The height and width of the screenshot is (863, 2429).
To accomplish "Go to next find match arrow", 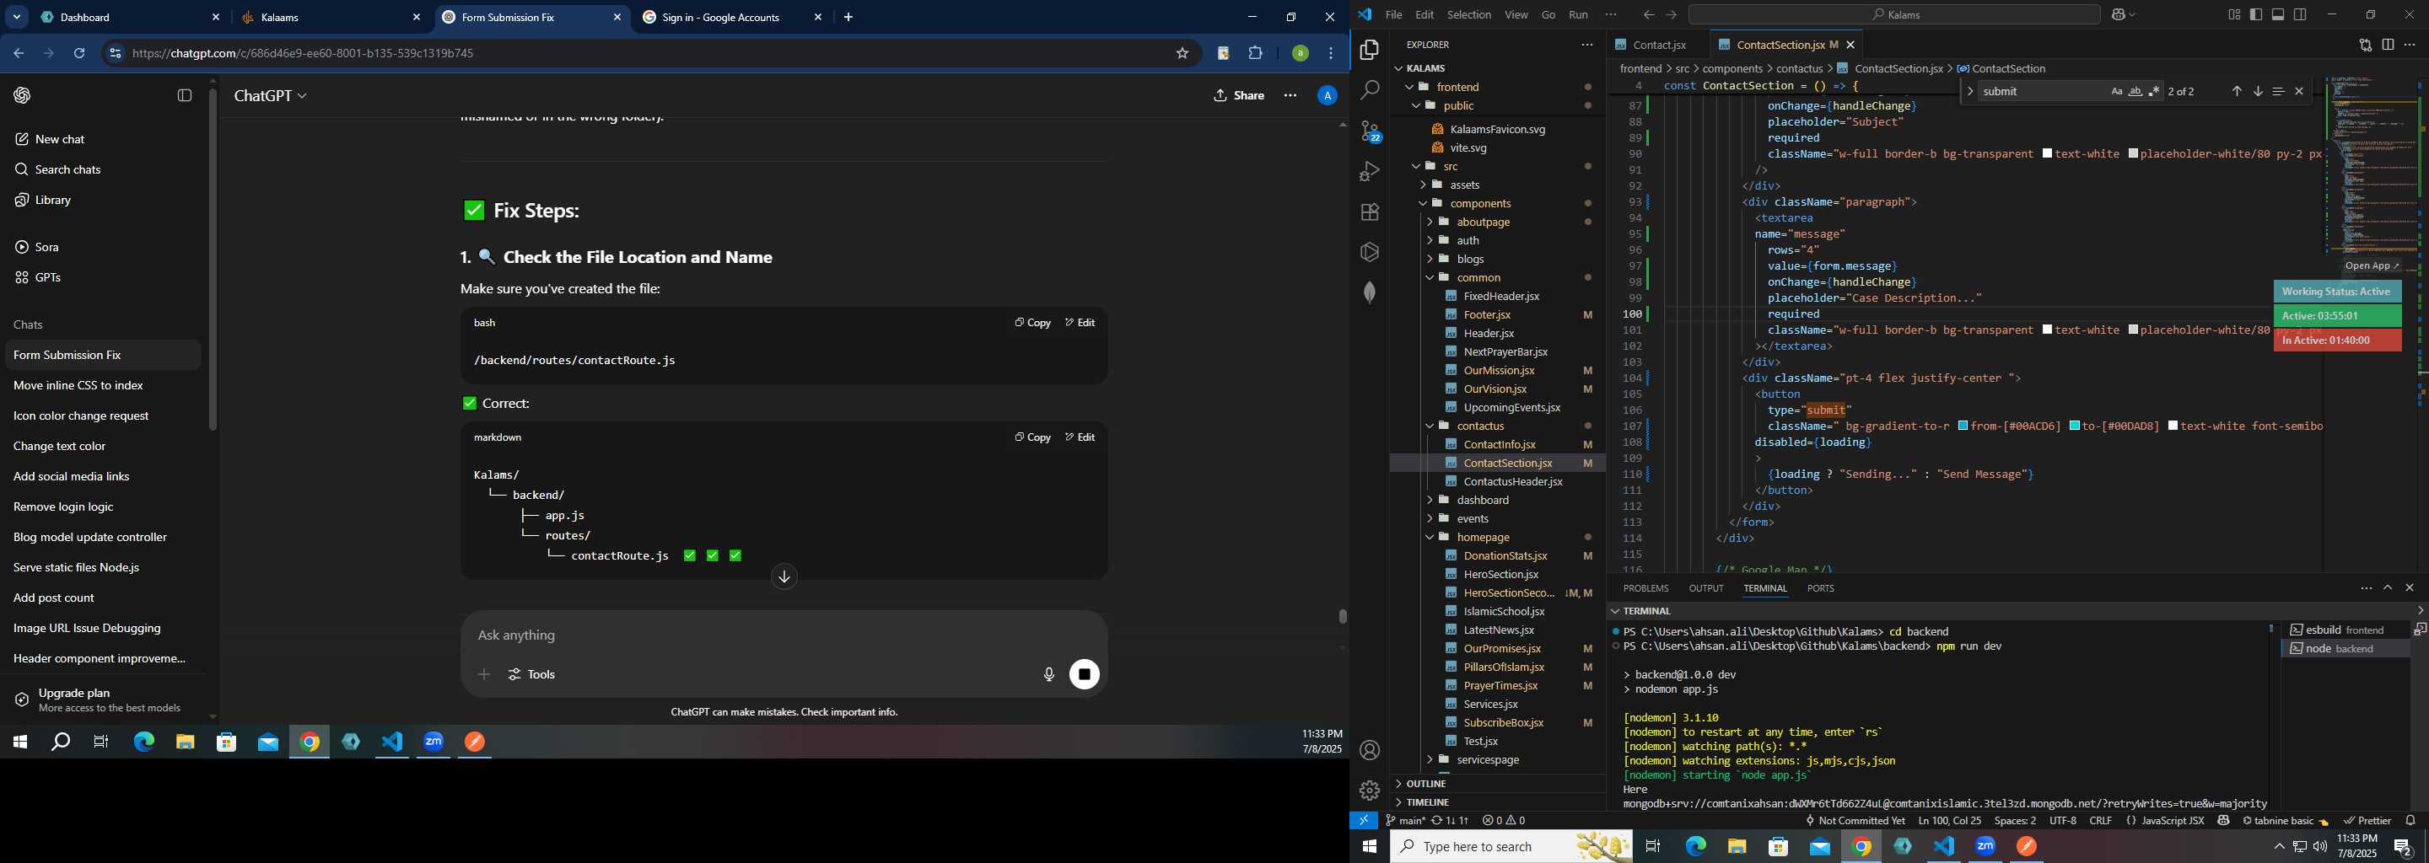I will pos(2258,91).
